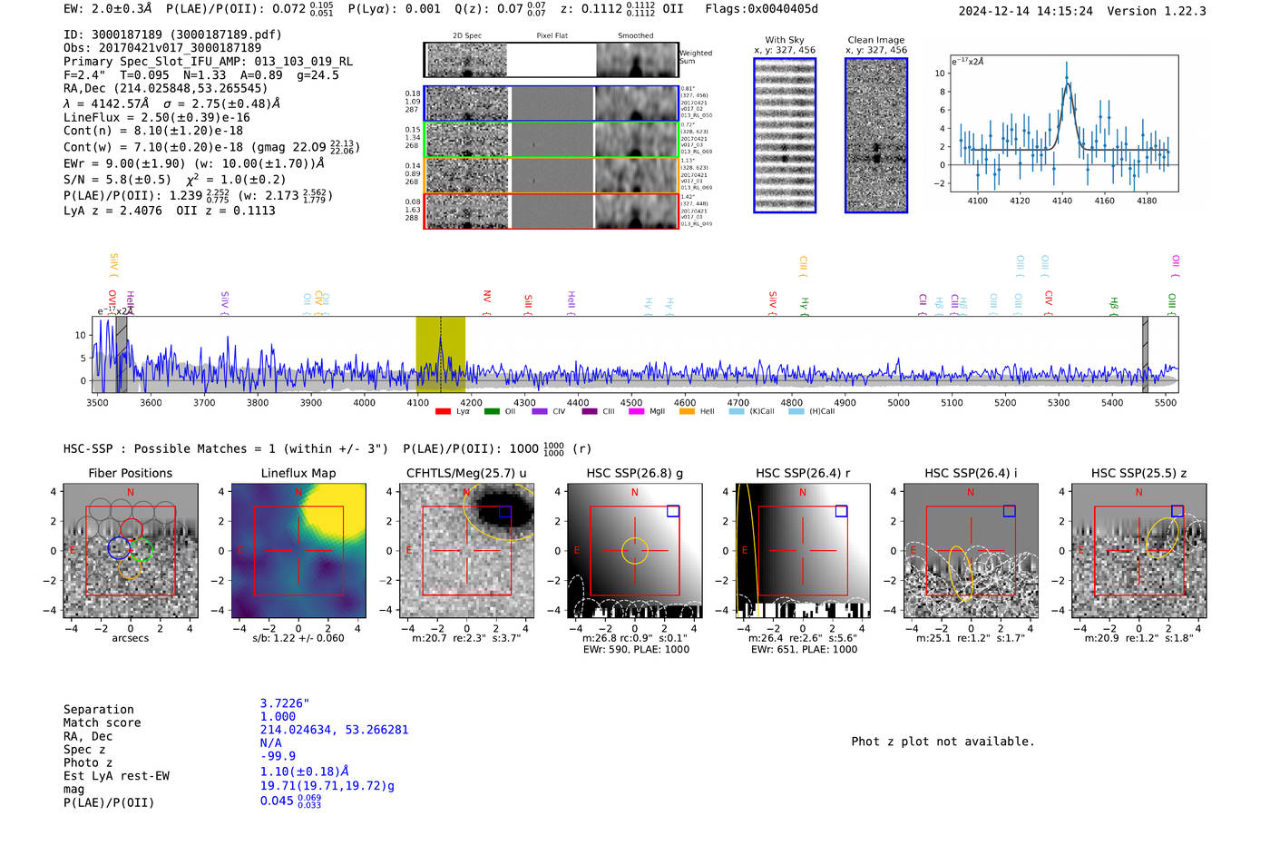This screenshot has width=1270, height=865.
Task: Open the HSC SSP(26.4) r image
Action: [803, 550]
